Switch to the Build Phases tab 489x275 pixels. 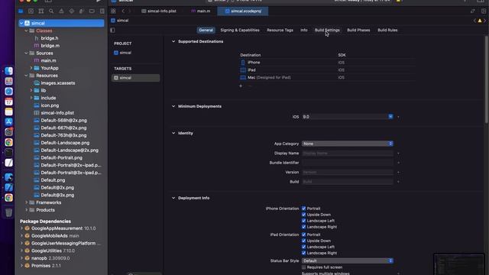(358, 31)
